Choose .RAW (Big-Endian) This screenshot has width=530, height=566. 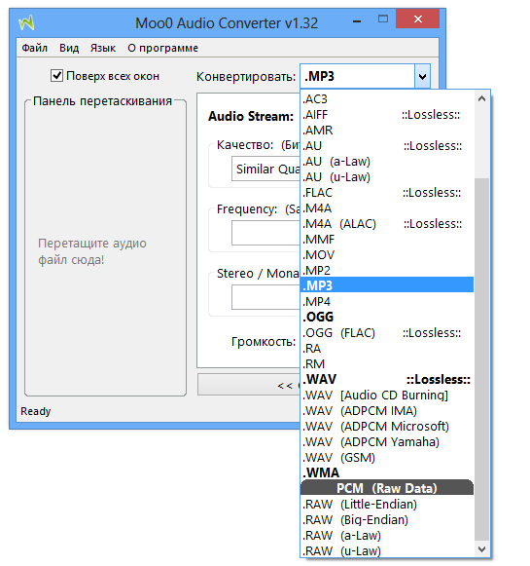click(x=387, y=520)
